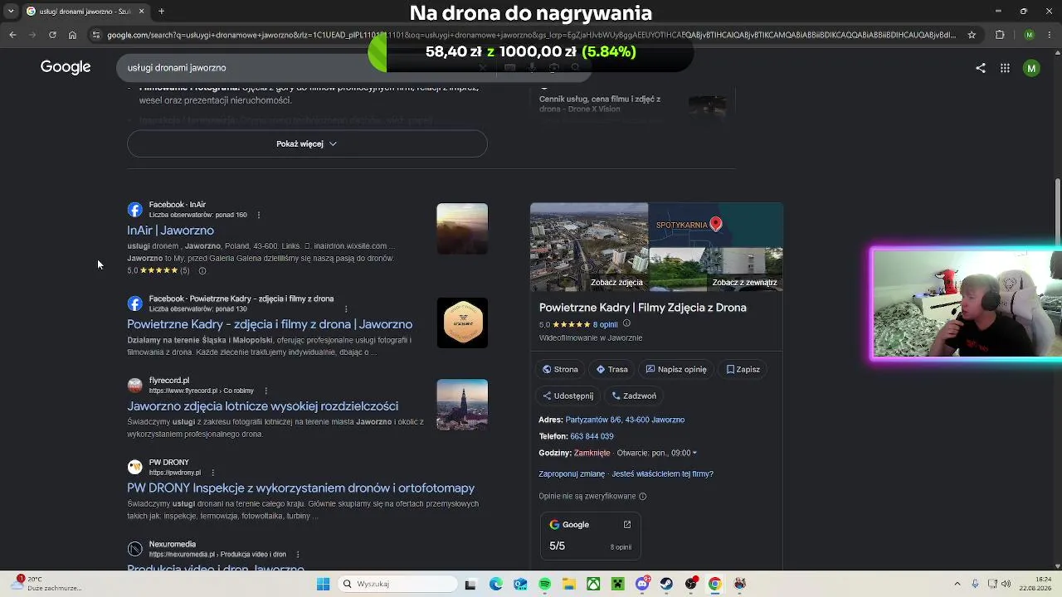Open Spotify from the taskbar
Viewport: 1062px width, 597px height.
coord(544,584)
